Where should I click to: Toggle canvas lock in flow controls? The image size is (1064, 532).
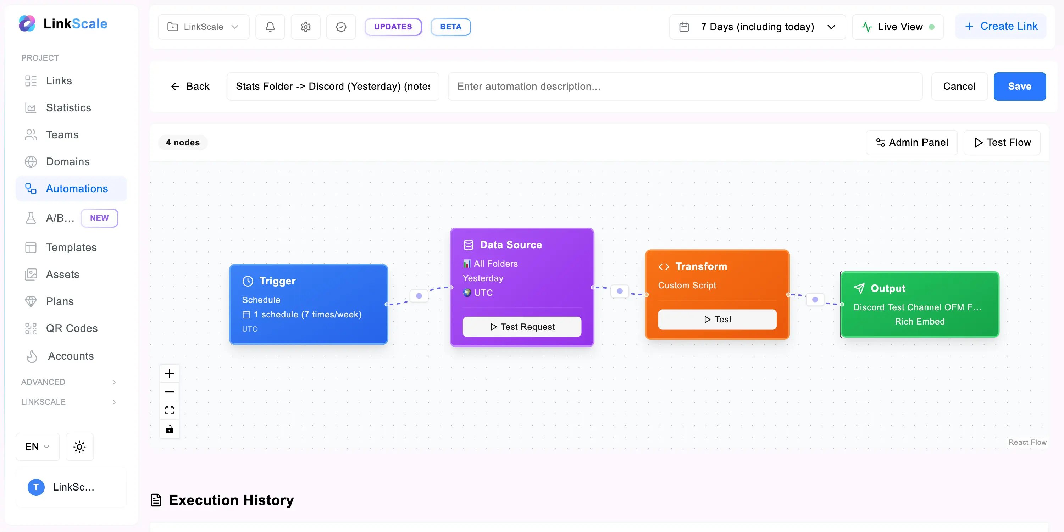(x=169, y=429)
